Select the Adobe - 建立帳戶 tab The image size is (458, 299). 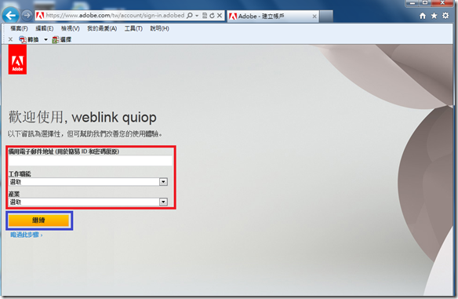(x=273, y=16)
